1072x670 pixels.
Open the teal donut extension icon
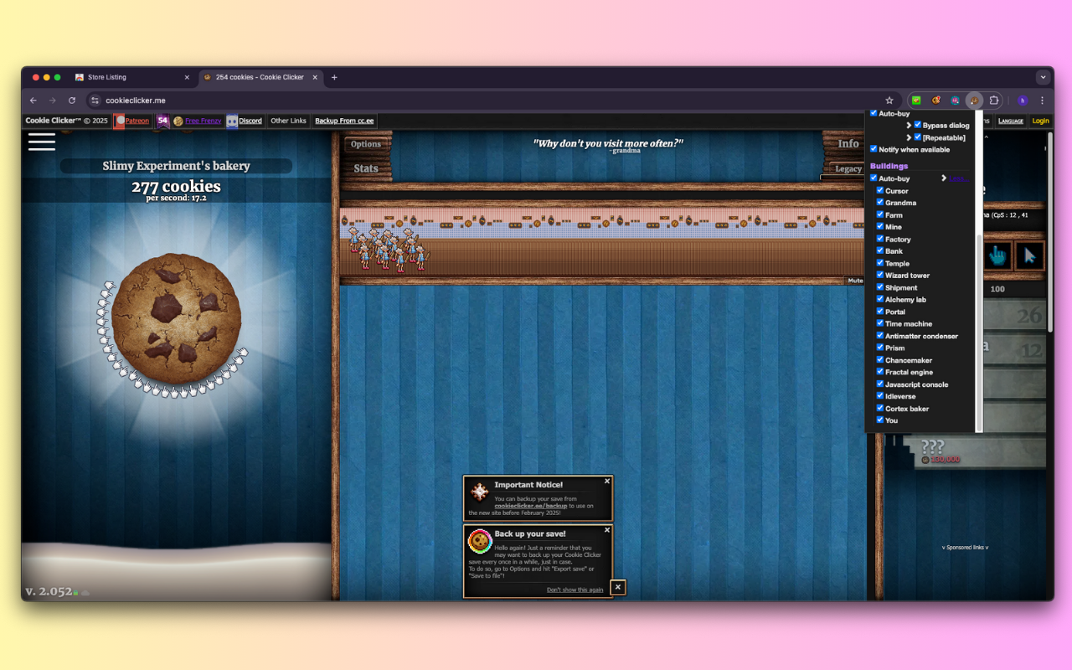click(x=955, y=100)
